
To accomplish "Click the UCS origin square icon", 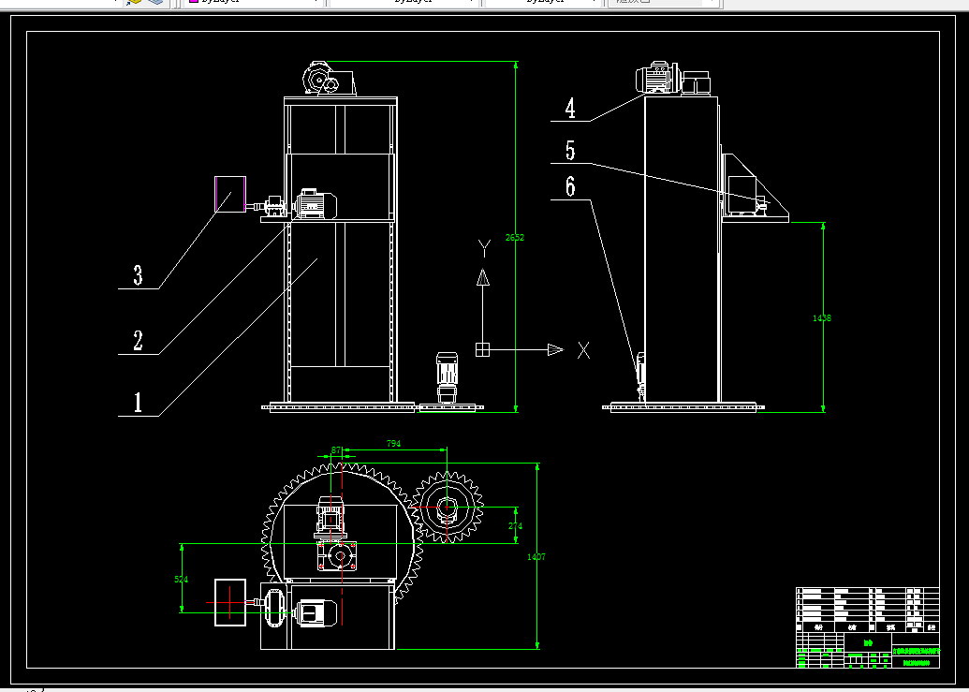I will click(483, 349).
